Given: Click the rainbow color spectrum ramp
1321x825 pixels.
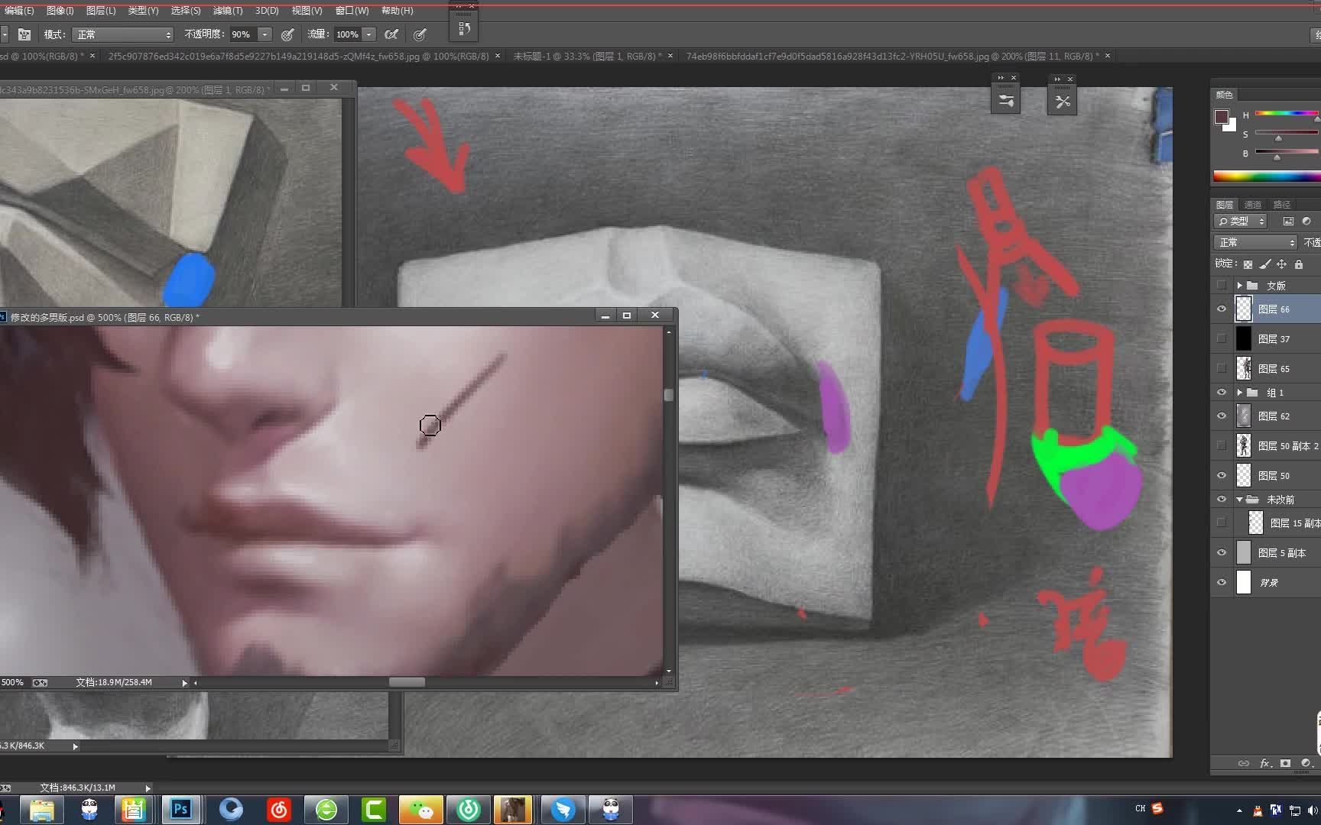Looking at the screenshot, I should point(1267,176).
